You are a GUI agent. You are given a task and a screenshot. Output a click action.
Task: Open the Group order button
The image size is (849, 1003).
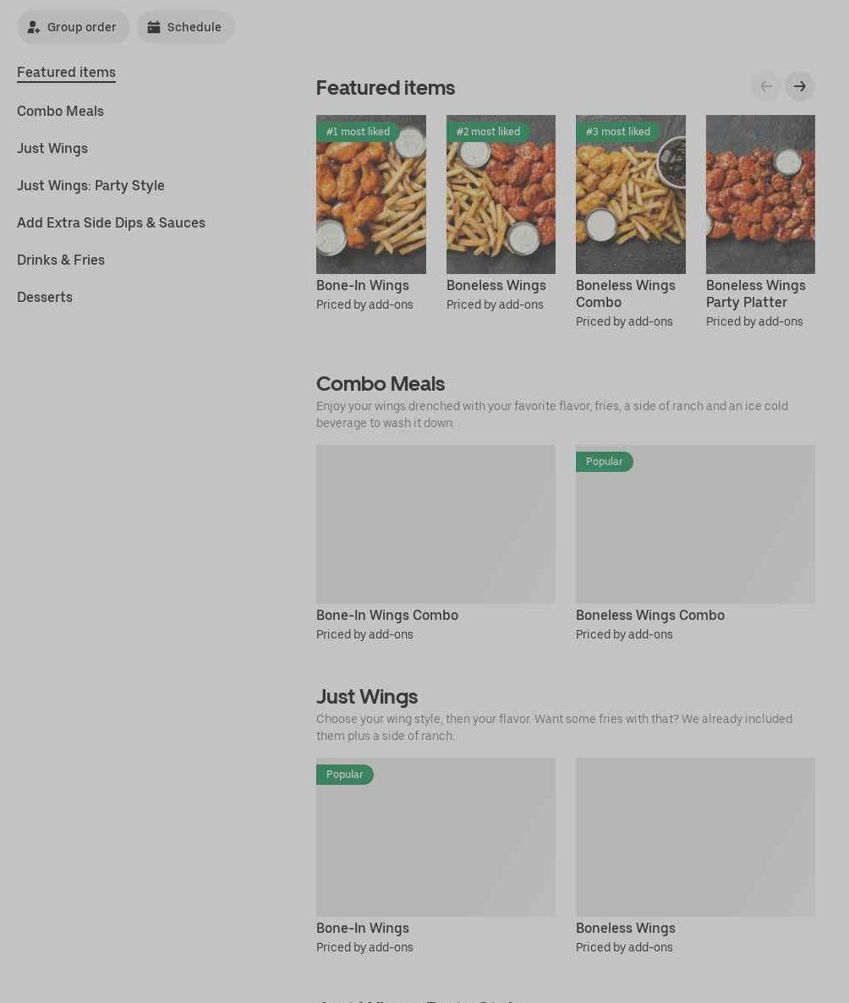[73, 28]
